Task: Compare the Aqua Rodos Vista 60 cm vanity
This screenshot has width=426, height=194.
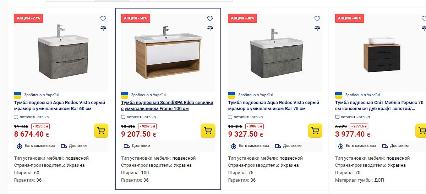Action: [x=103, y=28]
